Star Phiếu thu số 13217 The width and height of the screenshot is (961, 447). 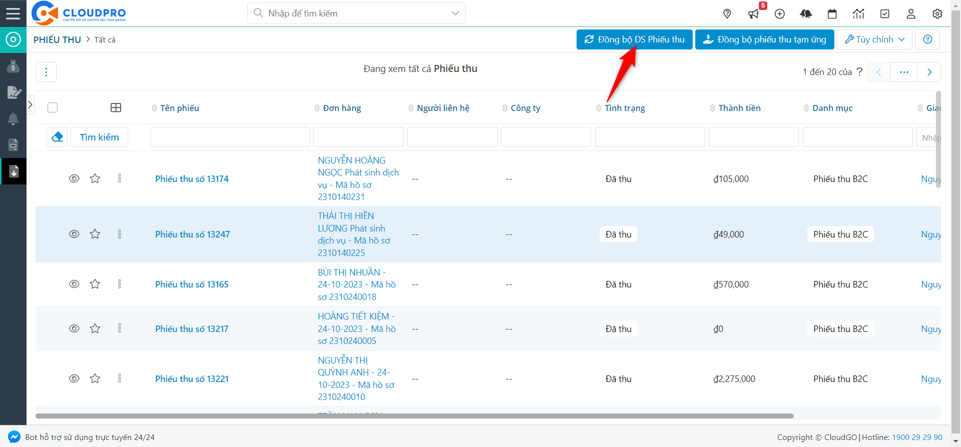coord(95,328)
